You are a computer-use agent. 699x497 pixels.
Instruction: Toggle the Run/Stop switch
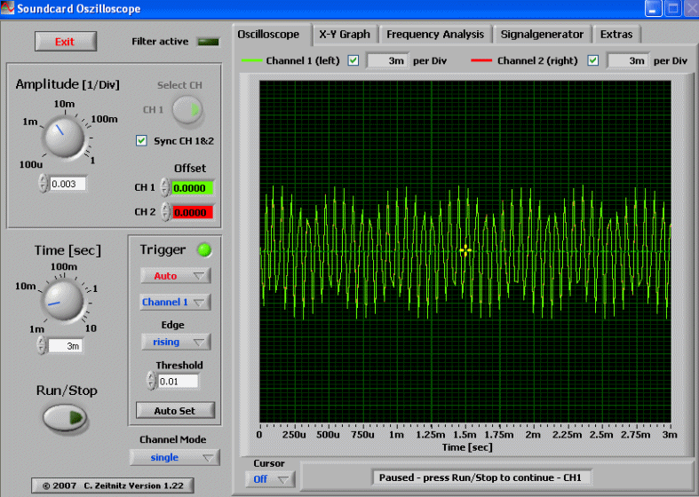(65, 417)
